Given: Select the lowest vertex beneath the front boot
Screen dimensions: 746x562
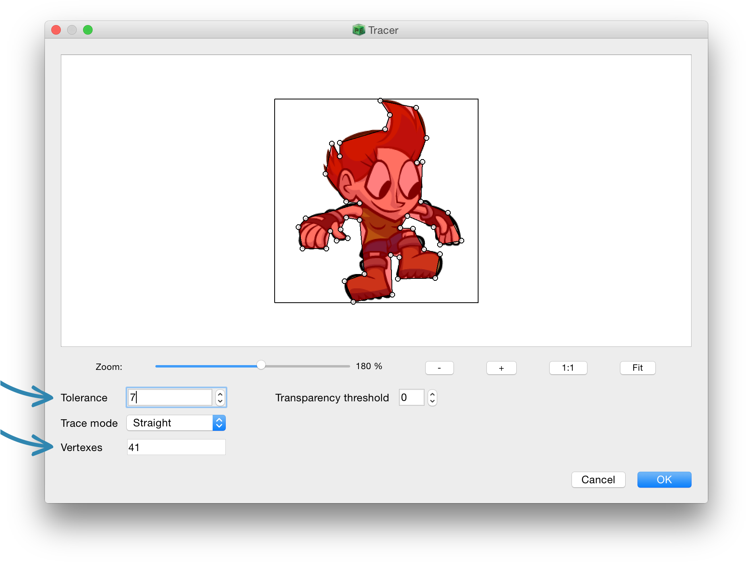Looking at the screenshot, I should point(353,302).
